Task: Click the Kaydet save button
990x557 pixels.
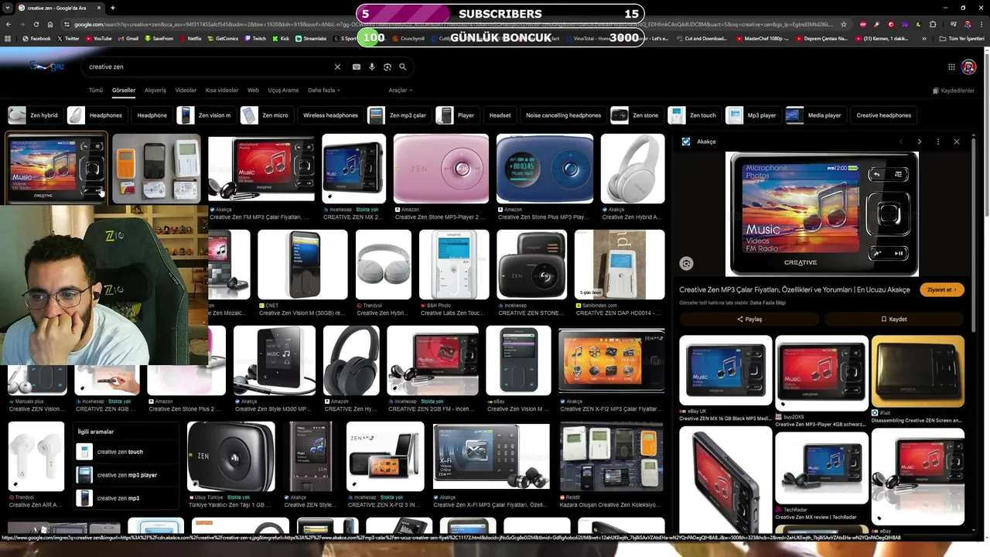Action: tap(894, 319)
